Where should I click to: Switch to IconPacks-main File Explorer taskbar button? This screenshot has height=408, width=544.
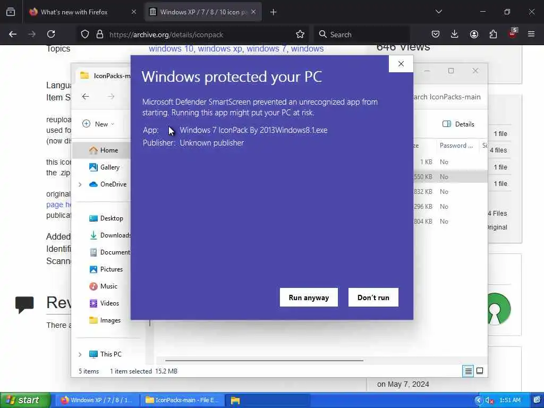click(182, 400)
